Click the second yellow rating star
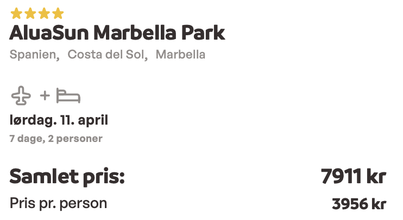Screen dimensions: 403x220 [30, 14]
